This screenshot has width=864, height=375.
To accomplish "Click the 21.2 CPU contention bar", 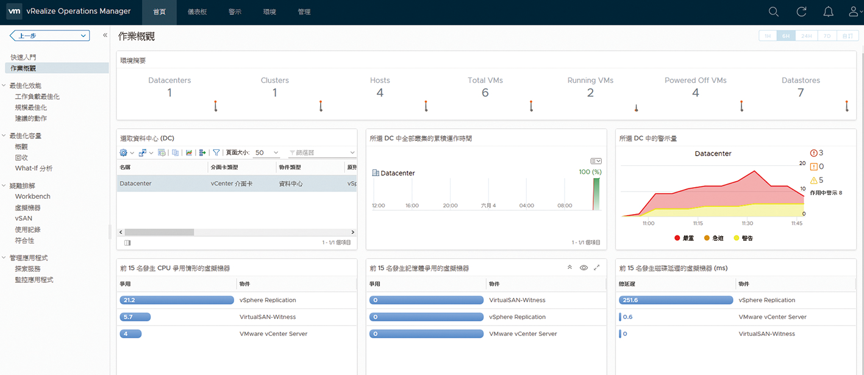I will coord(177,300).
